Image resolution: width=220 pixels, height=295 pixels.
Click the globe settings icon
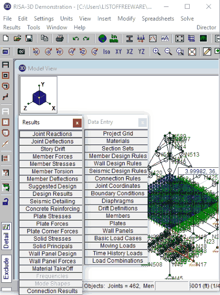(102, 38)
